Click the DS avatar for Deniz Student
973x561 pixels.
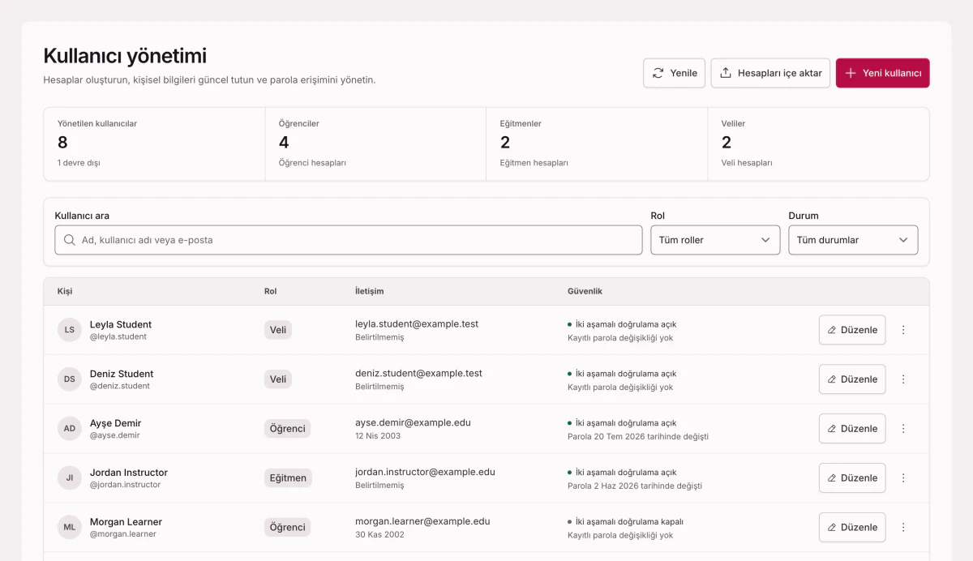(x=70, y=379)
